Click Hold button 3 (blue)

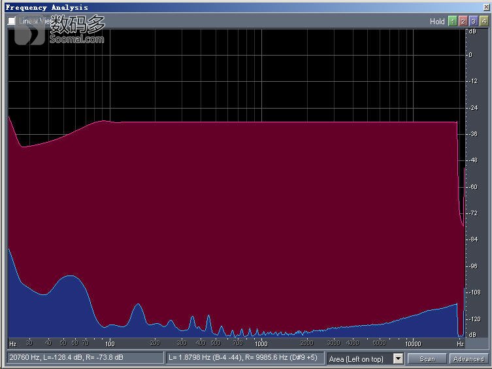(474, 22)
